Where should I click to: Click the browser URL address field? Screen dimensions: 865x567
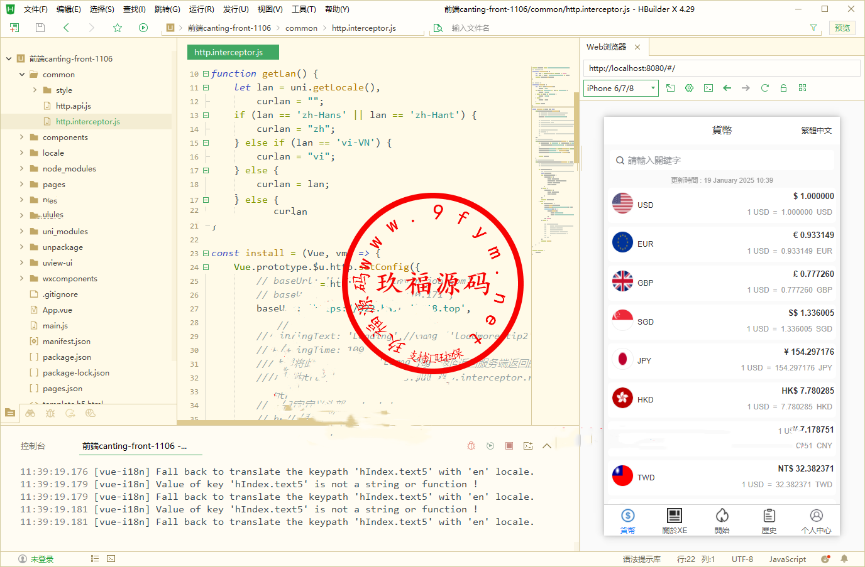722,68
